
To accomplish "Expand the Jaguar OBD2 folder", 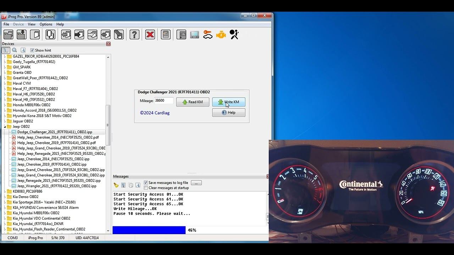I will click(x=5, y=121).
